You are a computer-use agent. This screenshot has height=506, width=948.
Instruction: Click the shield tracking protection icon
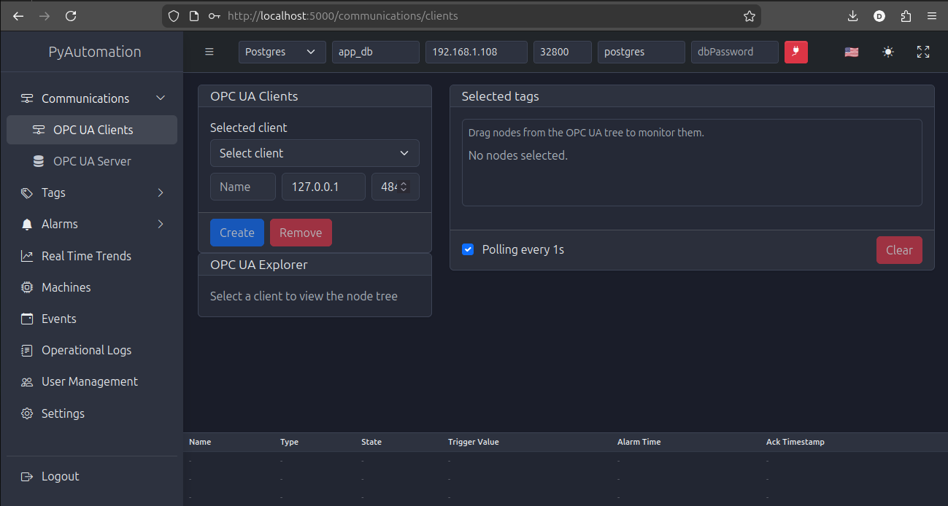174,16
